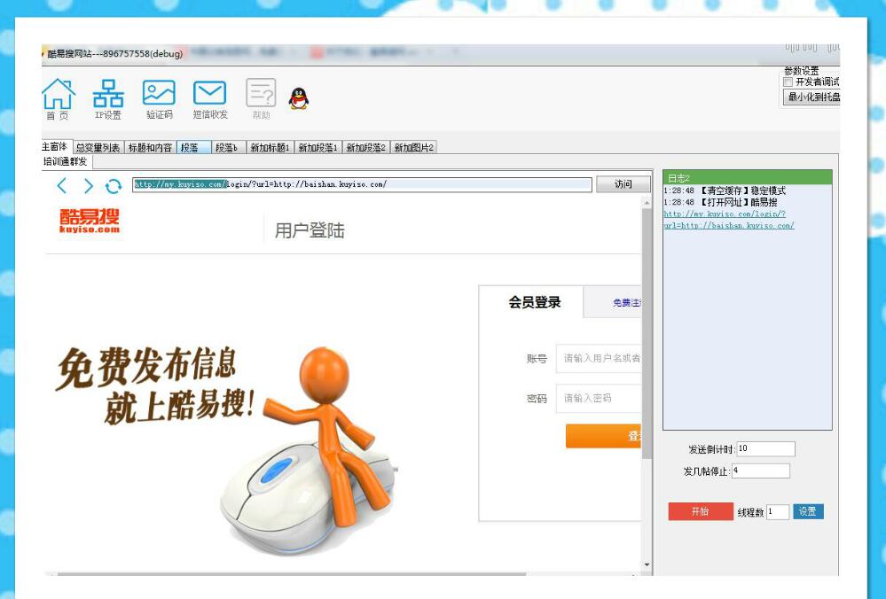Click the 【打开网址】酷易搜 log line
This screenshot has height=599, width=886.
tap(720, 202)
